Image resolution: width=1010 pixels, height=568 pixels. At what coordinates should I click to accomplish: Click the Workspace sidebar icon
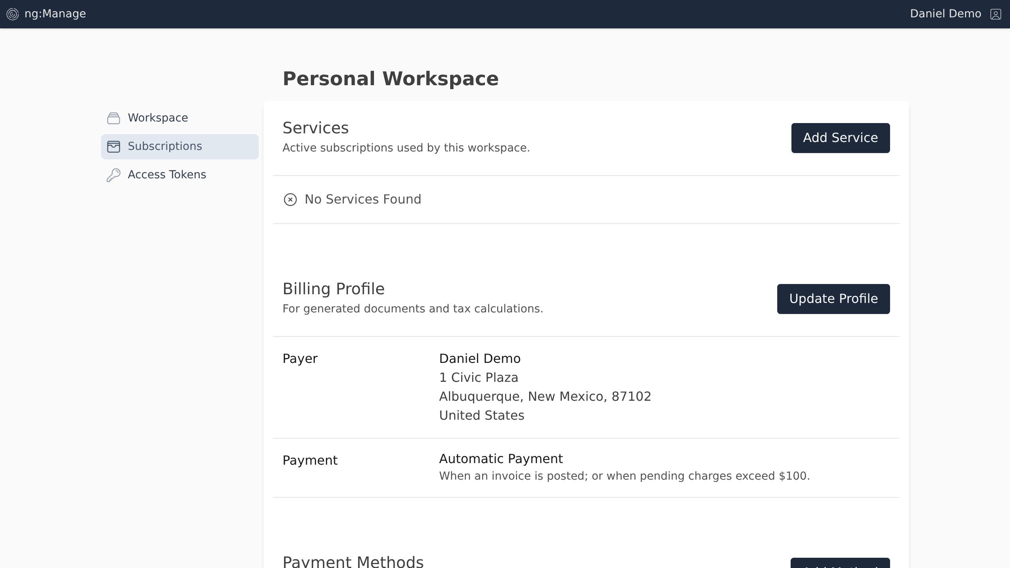[114, 118]
